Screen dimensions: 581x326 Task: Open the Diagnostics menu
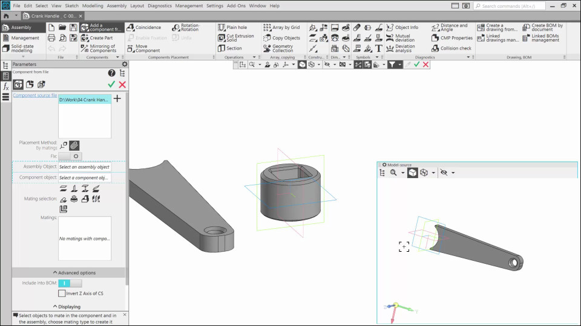(159, 5)
